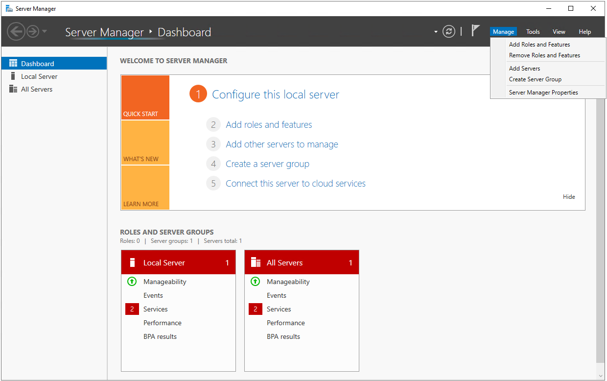This screenshot has height=381, width=607.
Task: Open BPA results under All Servers tile
Action: click(283, 336)
